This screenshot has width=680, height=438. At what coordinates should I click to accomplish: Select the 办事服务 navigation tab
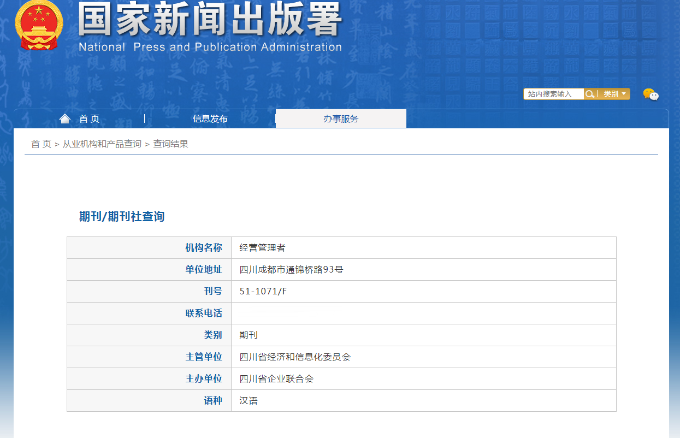(341, 119)
